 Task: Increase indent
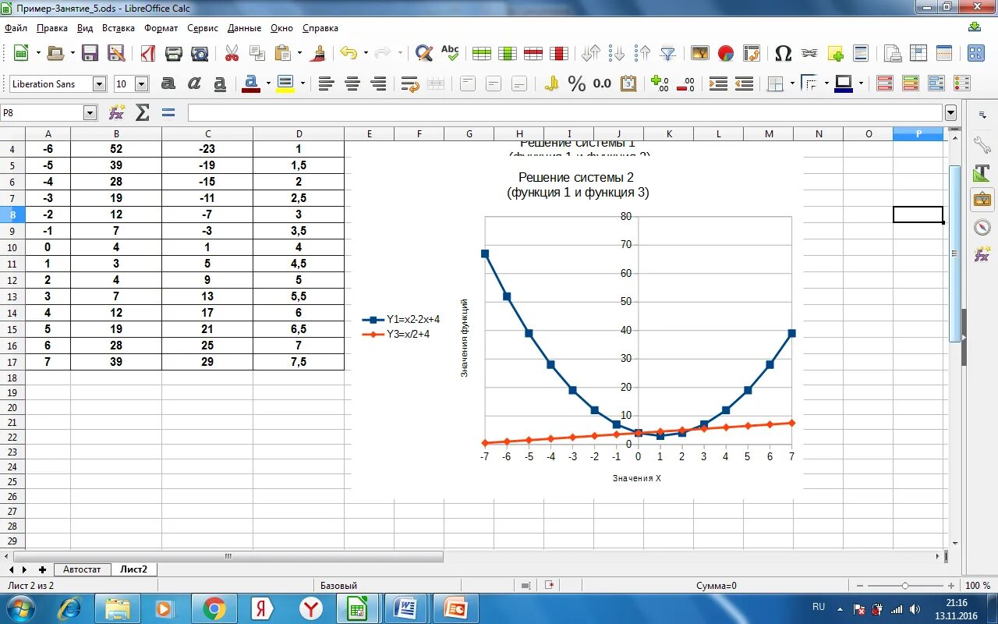718,83
